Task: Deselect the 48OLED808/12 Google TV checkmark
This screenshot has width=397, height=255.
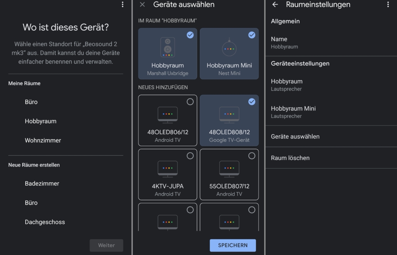Action: click(252, 102)
